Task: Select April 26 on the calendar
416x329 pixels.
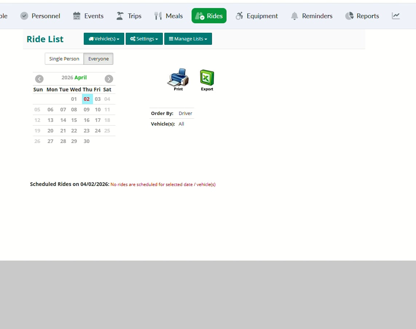Action: point(38,142)
